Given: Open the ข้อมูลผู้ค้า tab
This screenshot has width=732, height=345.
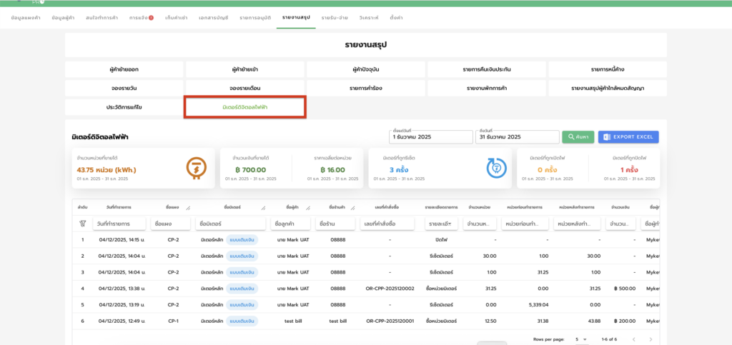Looking at the screenshot, I should pyautogui.click(x=64, y=16).
